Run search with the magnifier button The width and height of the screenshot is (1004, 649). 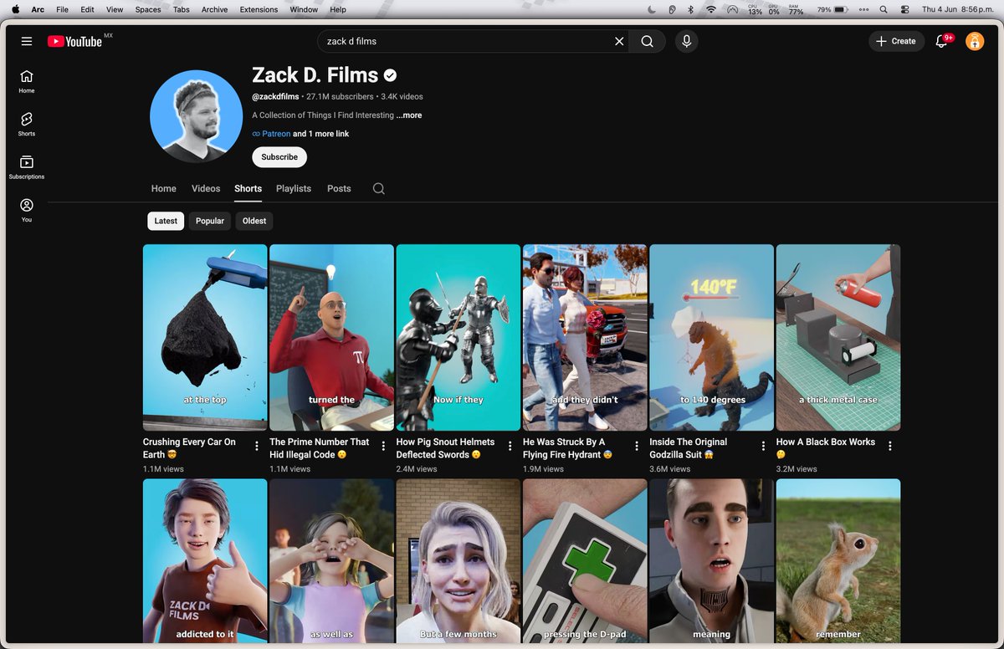click(647, 41)
